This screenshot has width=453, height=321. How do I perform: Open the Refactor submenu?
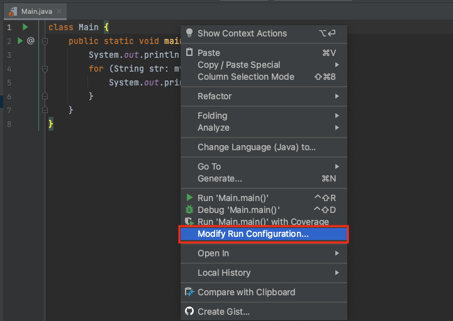click(264, 96)
